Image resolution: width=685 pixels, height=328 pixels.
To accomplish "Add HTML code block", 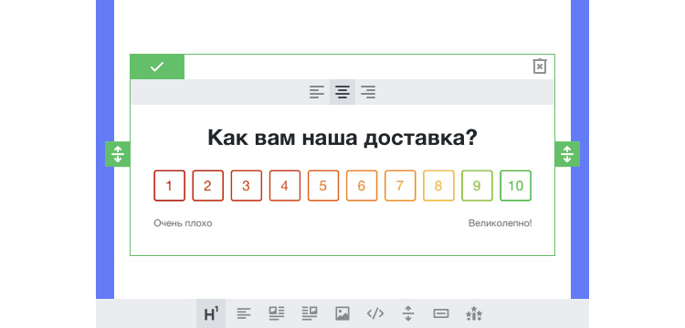I will pyautogui.click(x=374, y=313).
